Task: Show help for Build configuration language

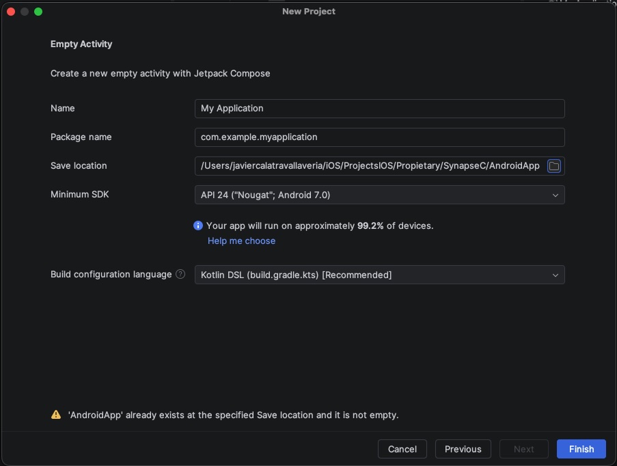Action: tap(180, 274)
